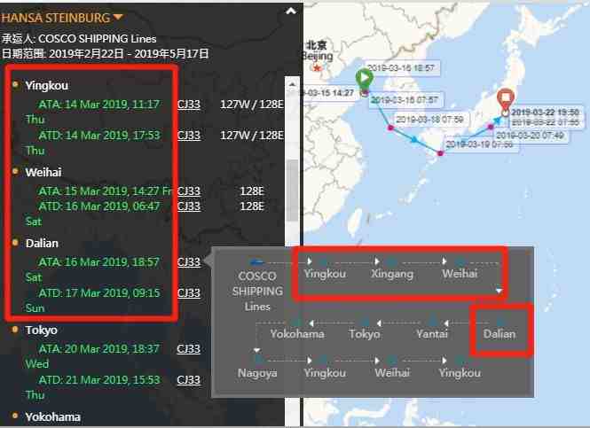Open CJ33 link for Yingkou ATA
The width and height of the screenshot is (590, 428).
[188, 105]
